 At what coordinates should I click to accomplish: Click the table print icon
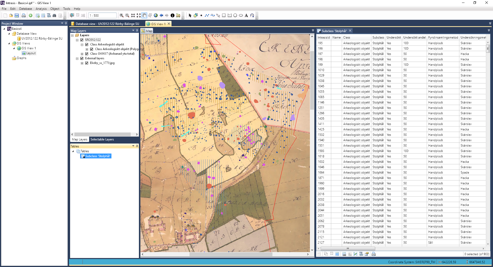[374, 254]
